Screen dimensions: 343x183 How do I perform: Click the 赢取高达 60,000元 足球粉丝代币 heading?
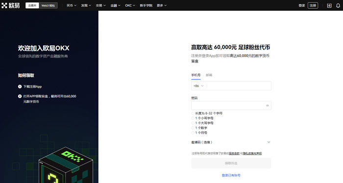[x=231, y=47]
